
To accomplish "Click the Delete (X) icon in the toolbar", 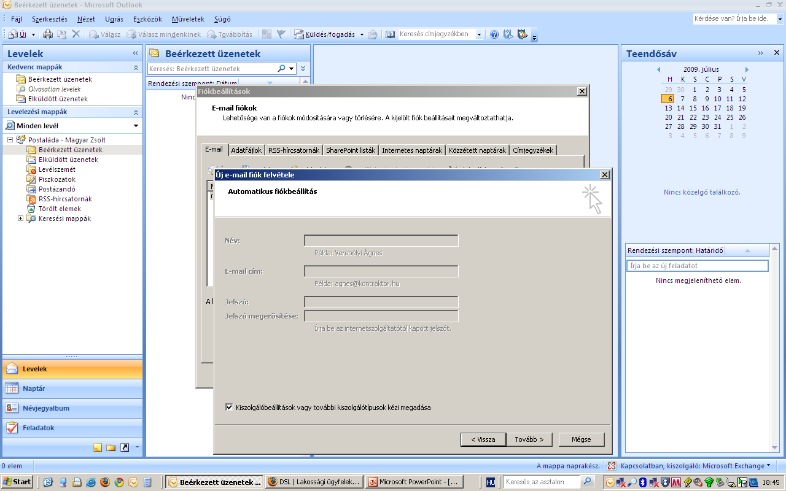I will (x=76, y=34).
